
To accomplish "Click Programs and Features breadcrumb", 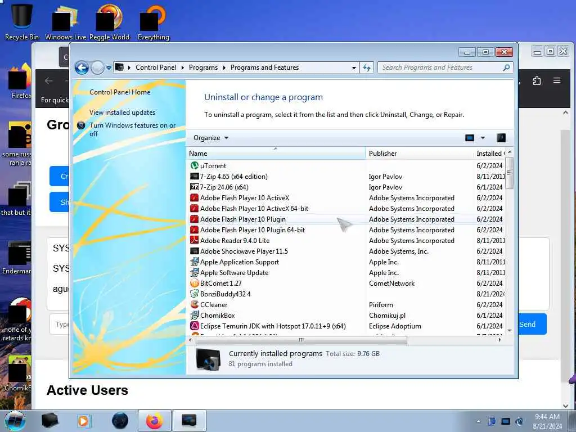I will click(264, 67).
